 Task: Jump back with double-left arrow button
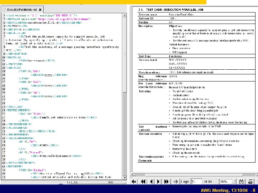[143, 182]
